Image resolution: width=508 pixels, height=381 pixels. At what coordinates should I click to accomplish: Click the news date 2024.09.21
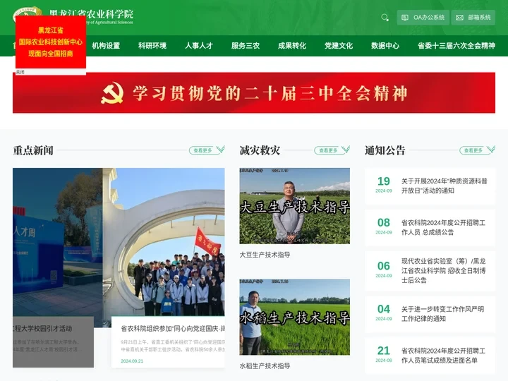point(132,361)
